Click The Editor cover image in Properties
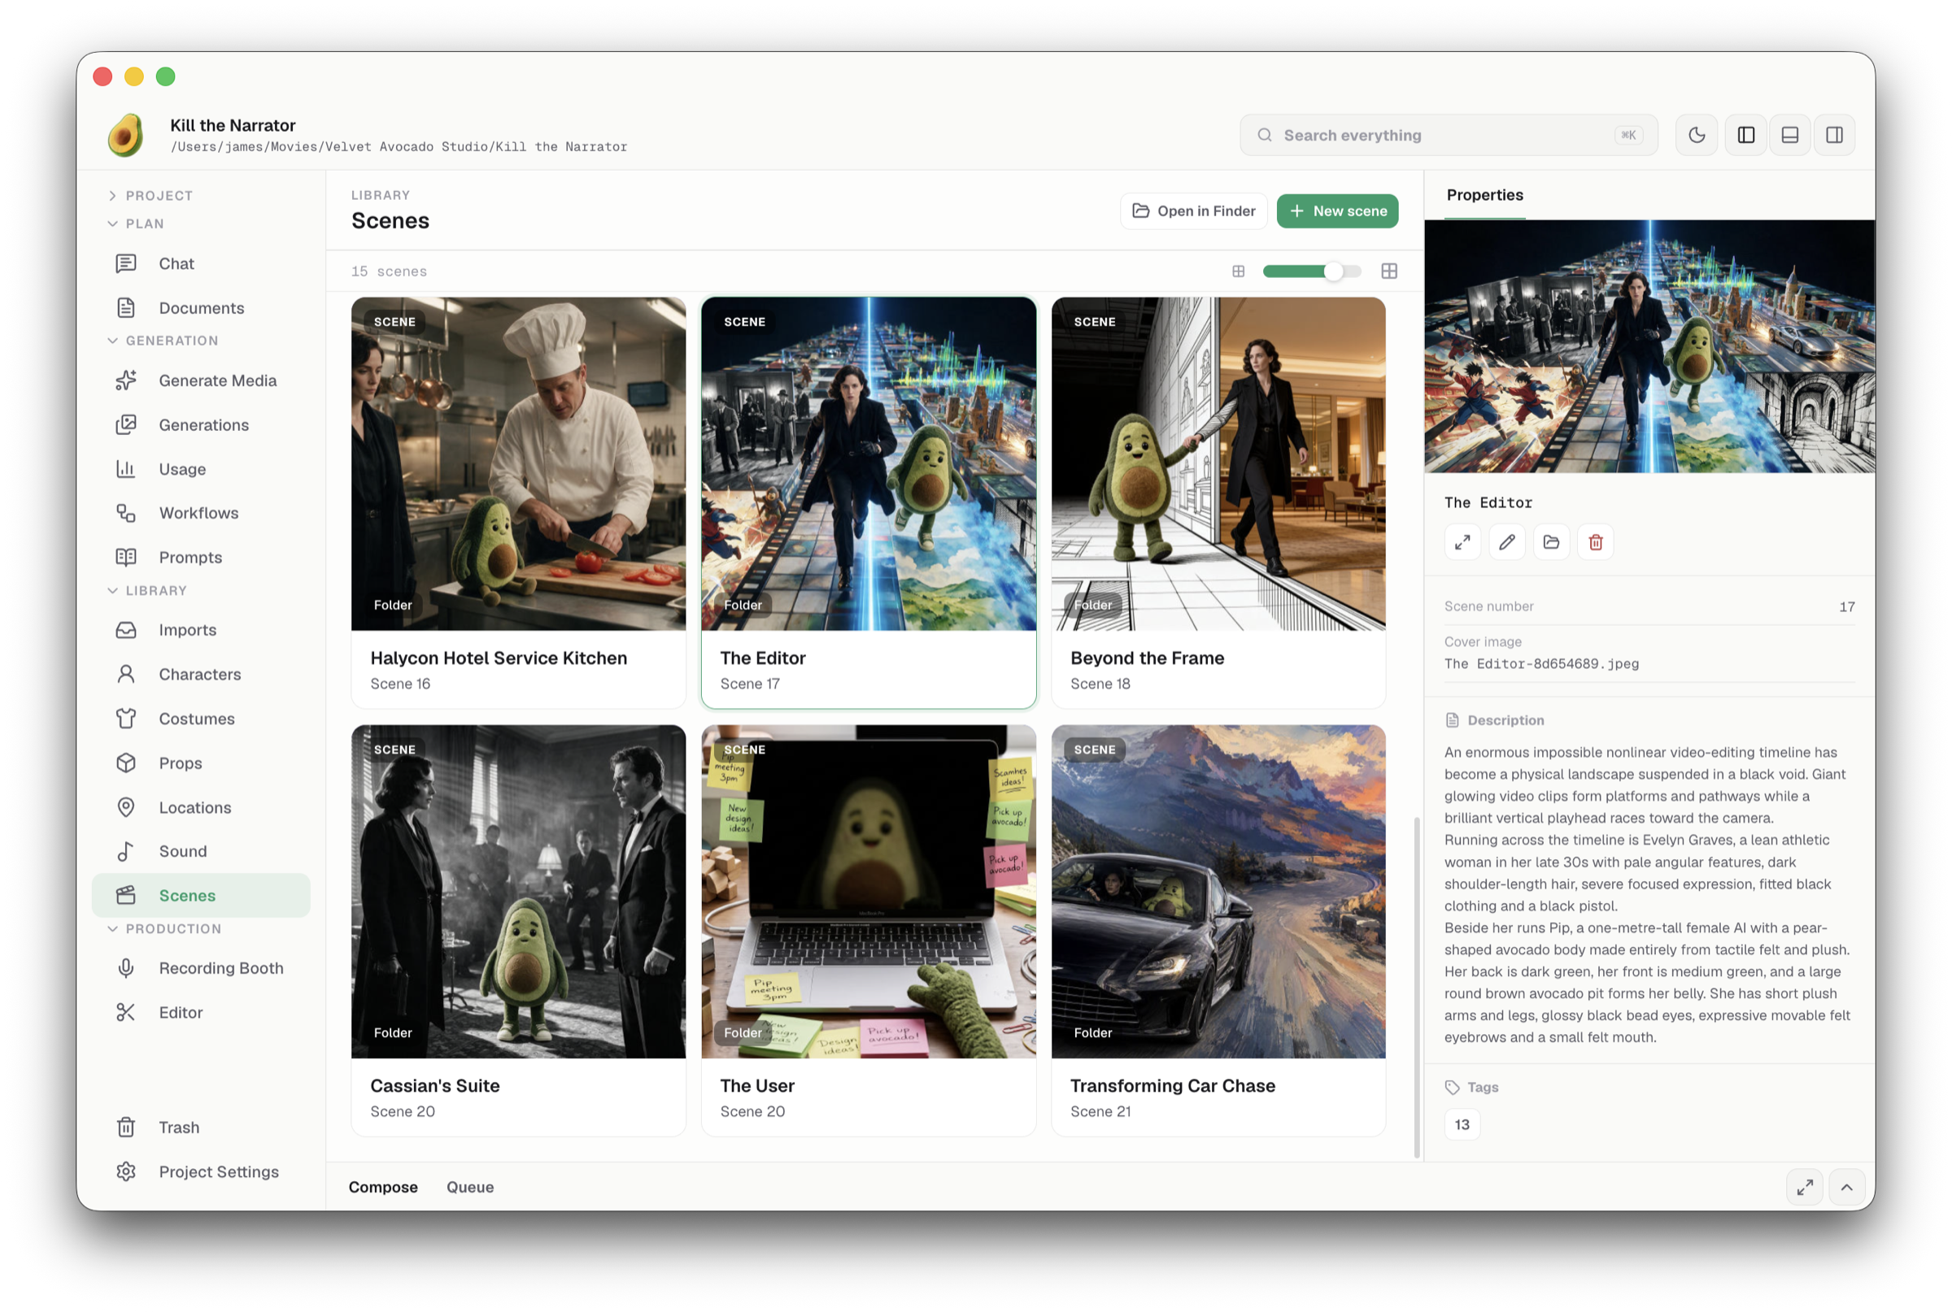This screenshot has height=1312, width=1952. coord(1649,346)
